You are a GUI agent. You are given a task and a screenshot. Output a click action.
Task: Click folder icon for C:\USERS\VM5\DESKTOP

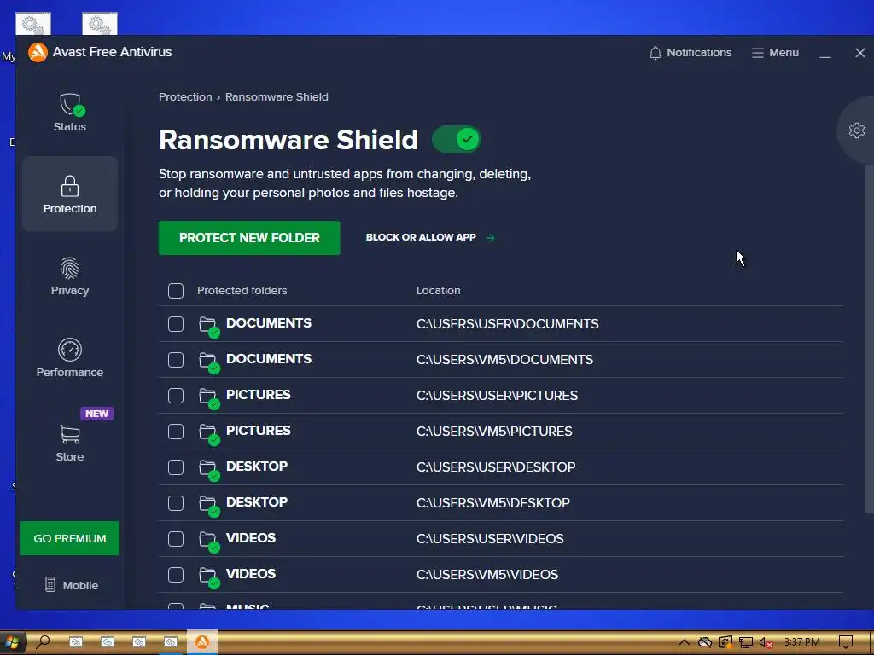click(x=209, y=505)
